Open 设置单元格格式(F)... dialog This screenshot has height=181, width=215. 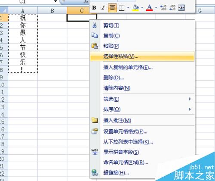click(142, 131)
